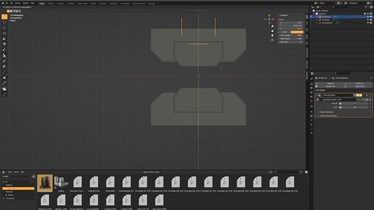Image resolution: width=374 pixels, height=210 pixels.
Task: Switch to the Shading workspace tab
Action: point(93,3)
